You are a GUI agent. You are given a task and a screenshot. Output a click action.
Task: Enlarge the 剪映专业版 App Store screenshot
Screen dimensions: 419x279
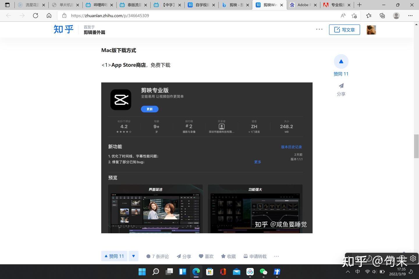pyautogui.click(x=207, y=158)
